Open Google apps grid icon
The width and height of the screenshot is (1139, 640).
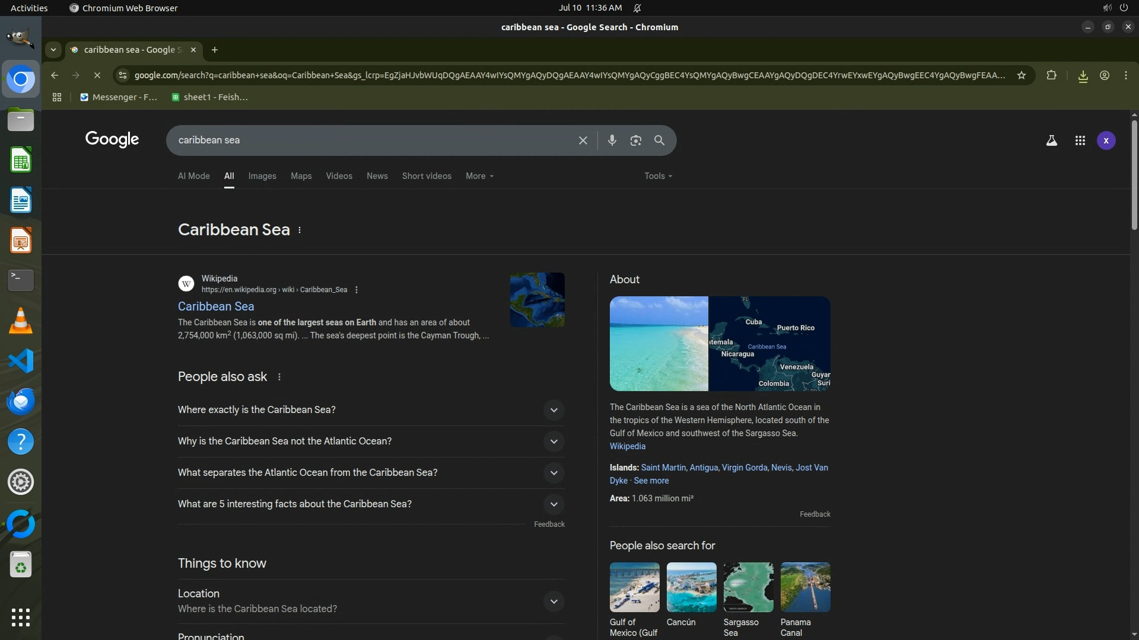(x=1080, y=140)
